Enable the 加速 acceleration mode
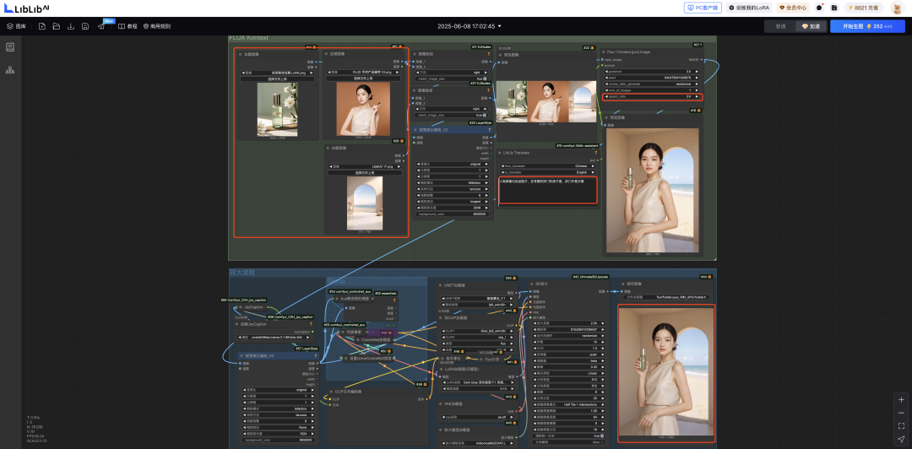912x449 pixels. (809, 26)
